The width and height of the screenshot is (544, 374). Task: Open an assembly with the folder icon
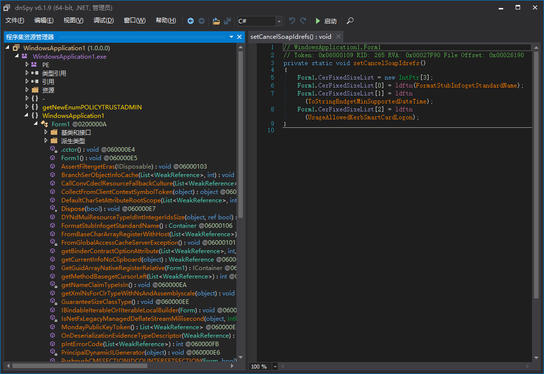coord(216,21)
